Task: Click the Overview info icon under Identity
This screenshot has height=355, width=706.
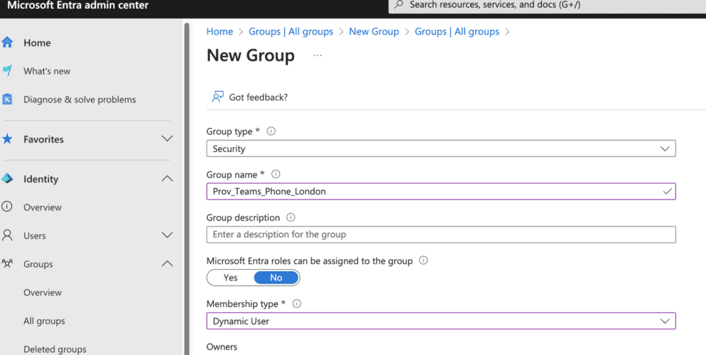Action: click(x=7, y=206)
